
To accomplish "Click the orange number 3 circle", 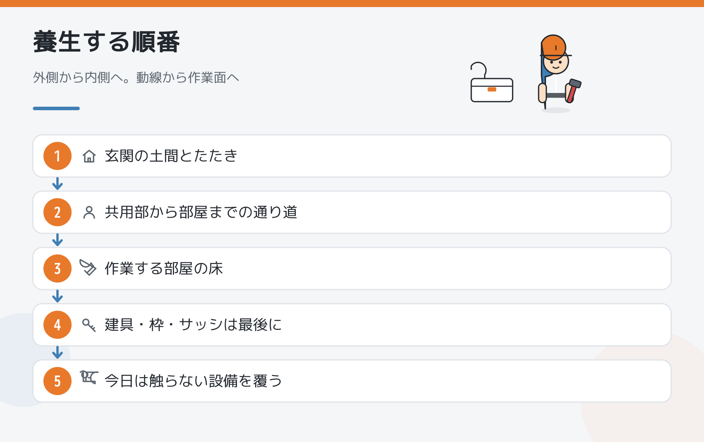I will pos(57,268).
